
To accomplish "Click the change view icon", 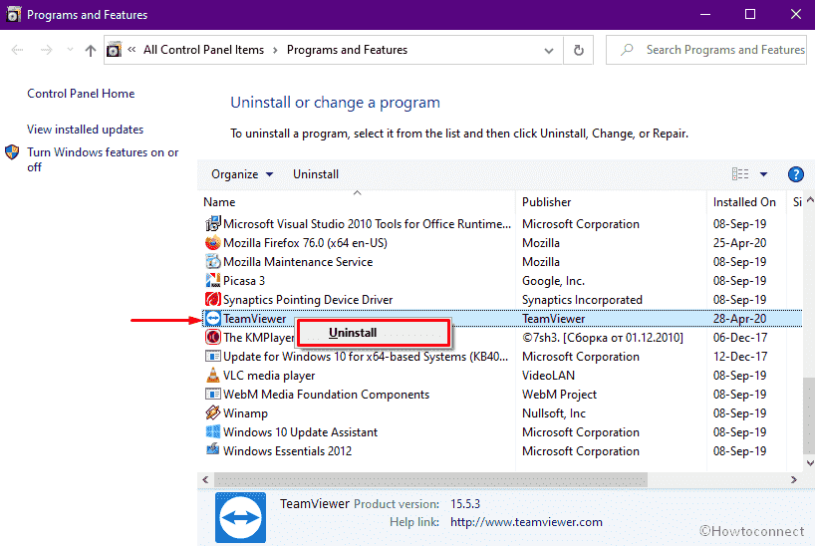I will tap(740, 174).
